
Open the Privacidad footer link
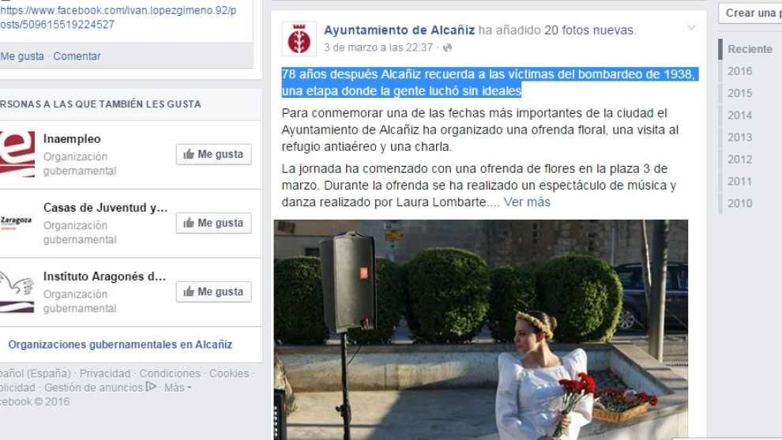coord(105,374)
